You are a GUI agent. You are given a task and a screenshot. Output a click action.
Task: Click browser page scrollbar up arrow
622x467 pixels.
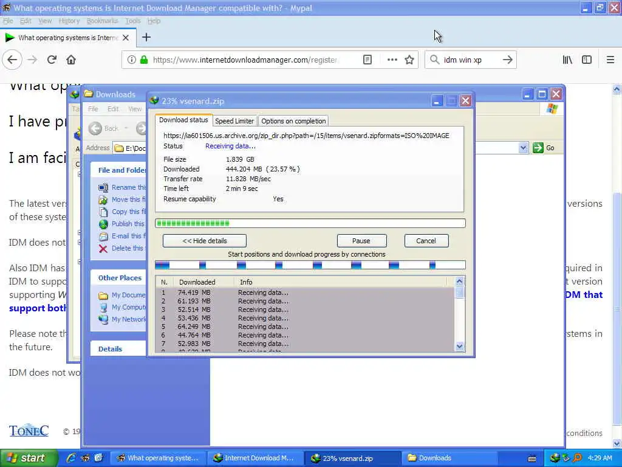click(617, 89)
